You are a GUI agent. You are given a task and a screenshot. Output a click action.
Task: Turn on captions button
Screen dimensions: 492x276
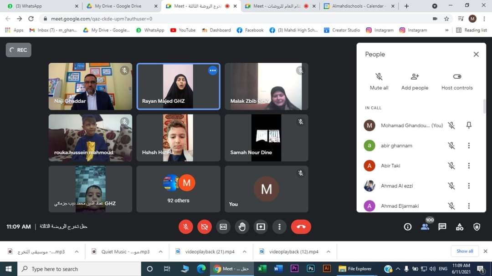(223, 226)
